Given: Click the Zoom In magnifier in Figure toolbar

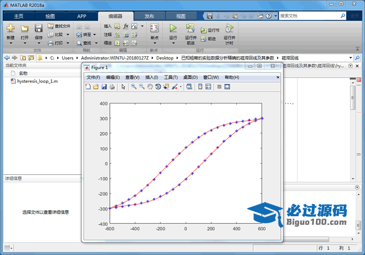Looking at the screenshot, I should (134, 87).
